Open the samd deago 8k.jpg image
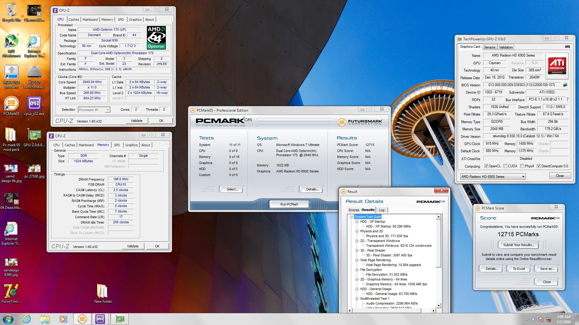 coord(11,173)
